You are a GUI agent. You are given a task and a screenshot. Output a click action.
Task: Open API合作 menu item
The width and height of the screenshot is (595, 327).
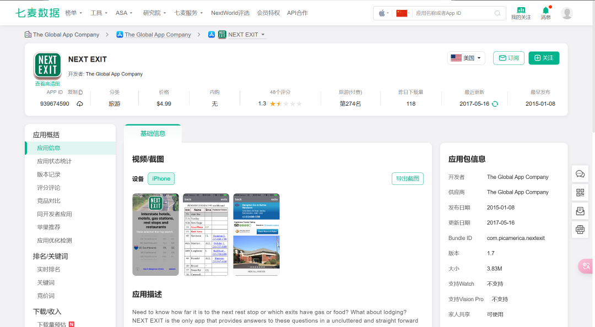tap(297, 13)
